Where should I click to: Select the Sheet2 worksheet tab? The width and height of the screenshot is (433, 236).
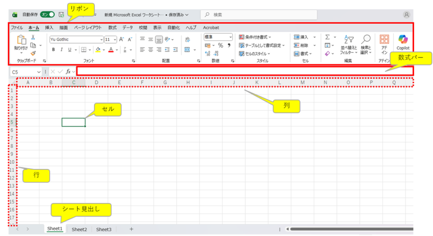[79, 229]
